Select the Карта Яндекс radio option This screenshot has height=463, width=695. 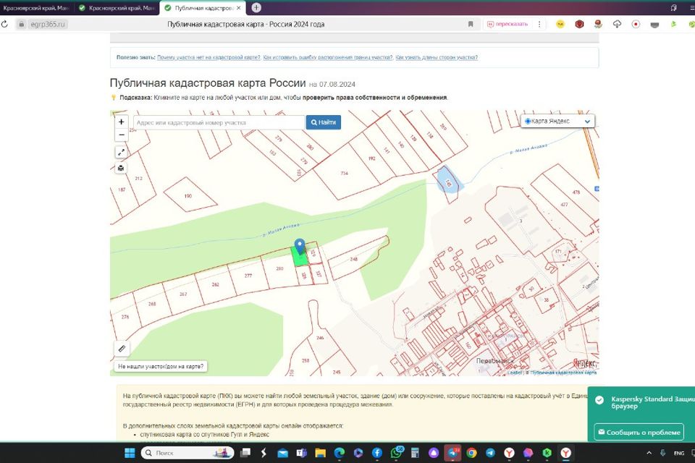pyautogui.click(x=528, y=122)
